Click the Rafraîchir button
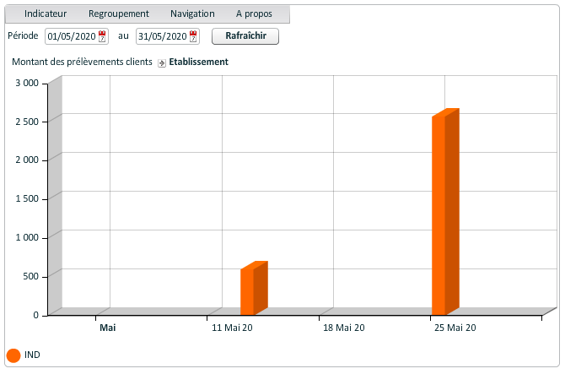 [x=245, y=36]
